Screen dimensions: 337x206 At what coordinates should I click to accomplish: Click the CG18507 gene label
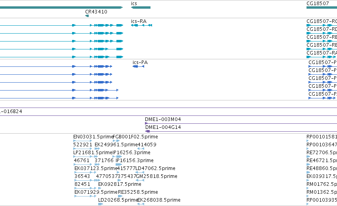[318, 4]
